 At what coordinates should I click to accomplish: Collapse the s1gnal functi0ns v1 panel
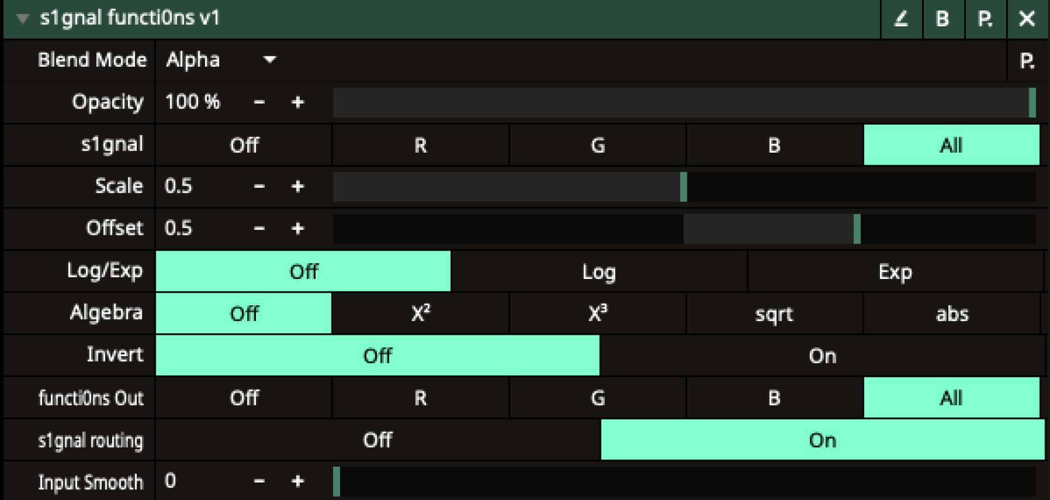(22, 19)
